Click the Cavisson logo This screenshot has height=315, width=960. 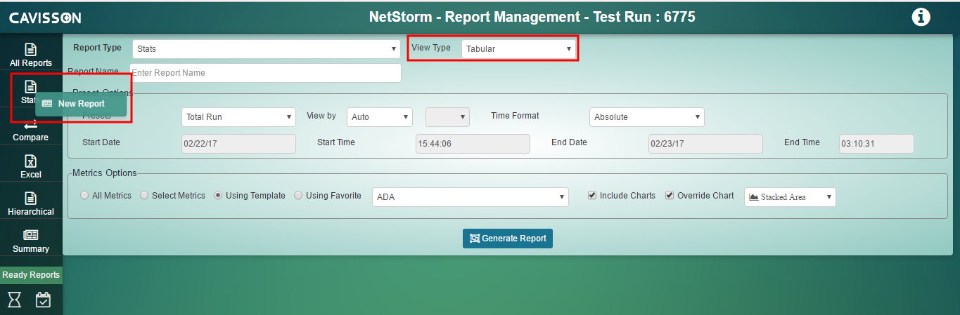pyautogui.click(x=44, y=18)
